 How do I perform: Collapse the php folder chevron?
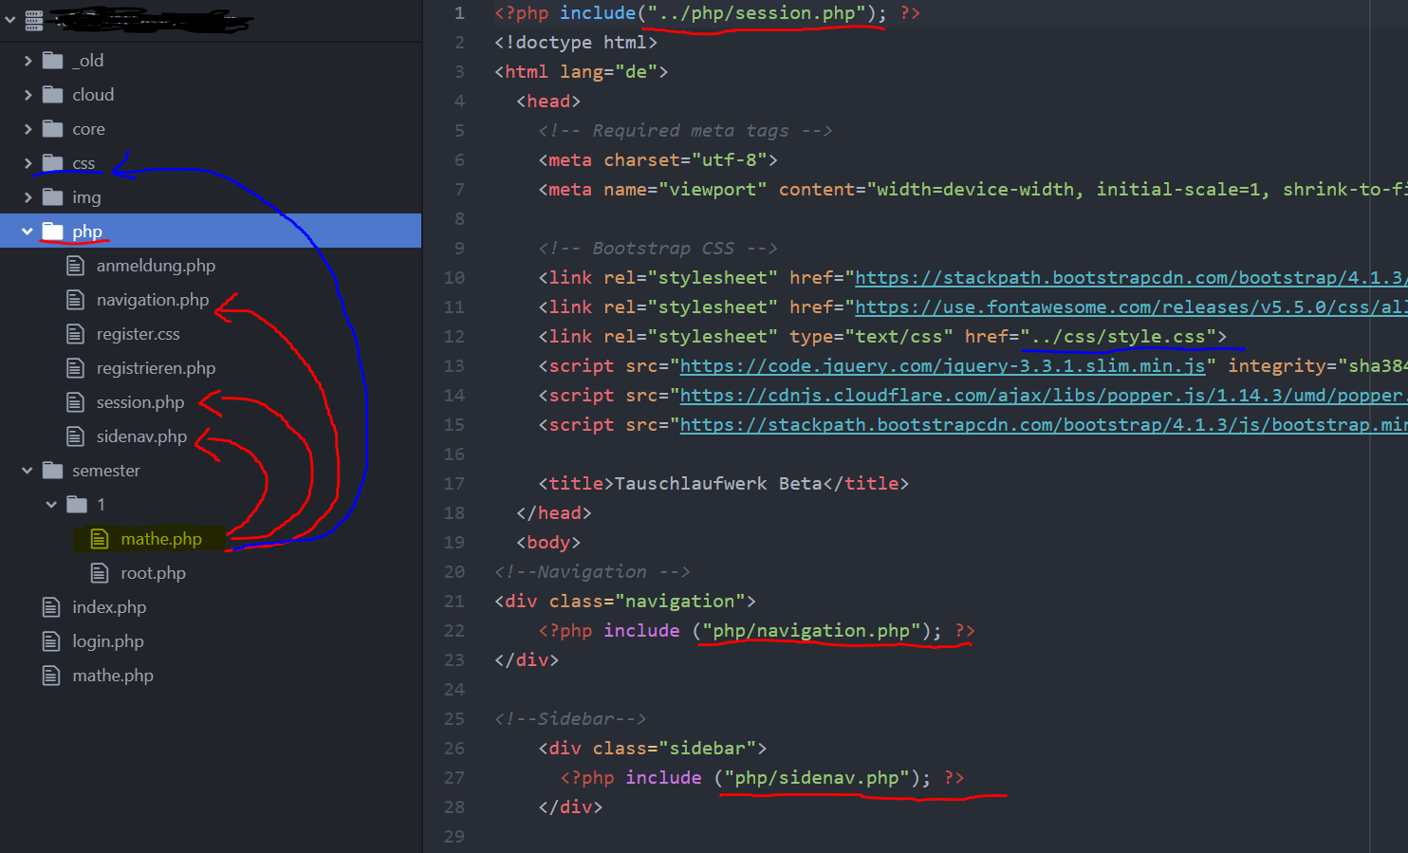click(28, 232)
